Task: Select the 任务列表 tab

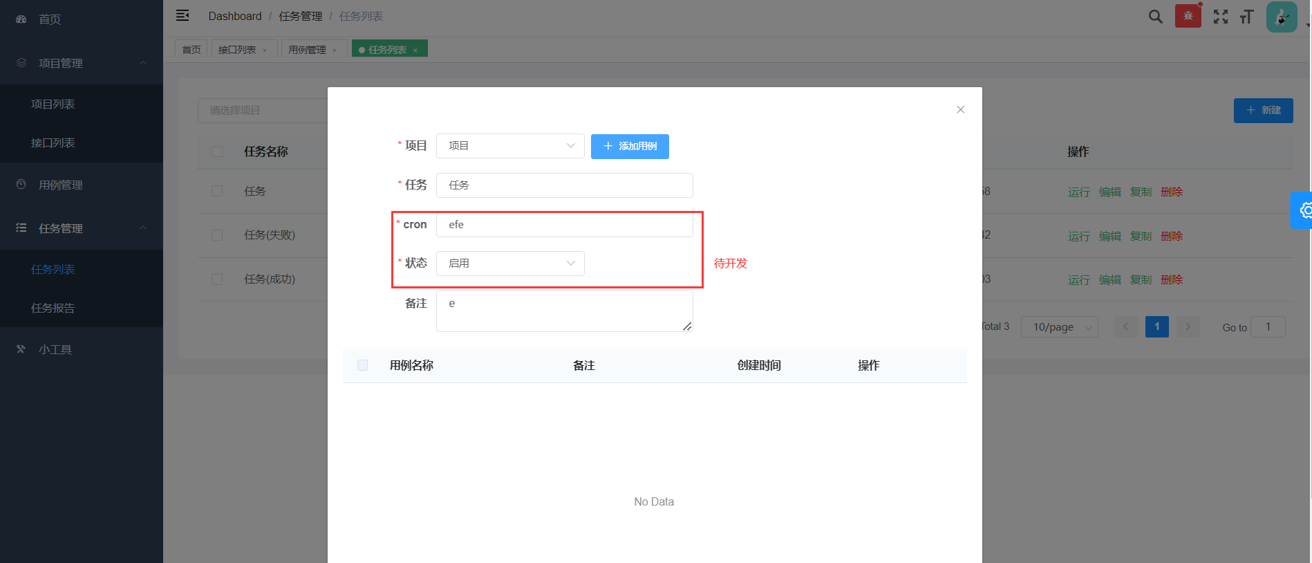Action: (387, 50)
